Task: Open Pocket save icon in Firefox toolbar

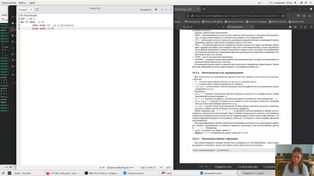Action: pyautogui.click(x=298, y=16)
